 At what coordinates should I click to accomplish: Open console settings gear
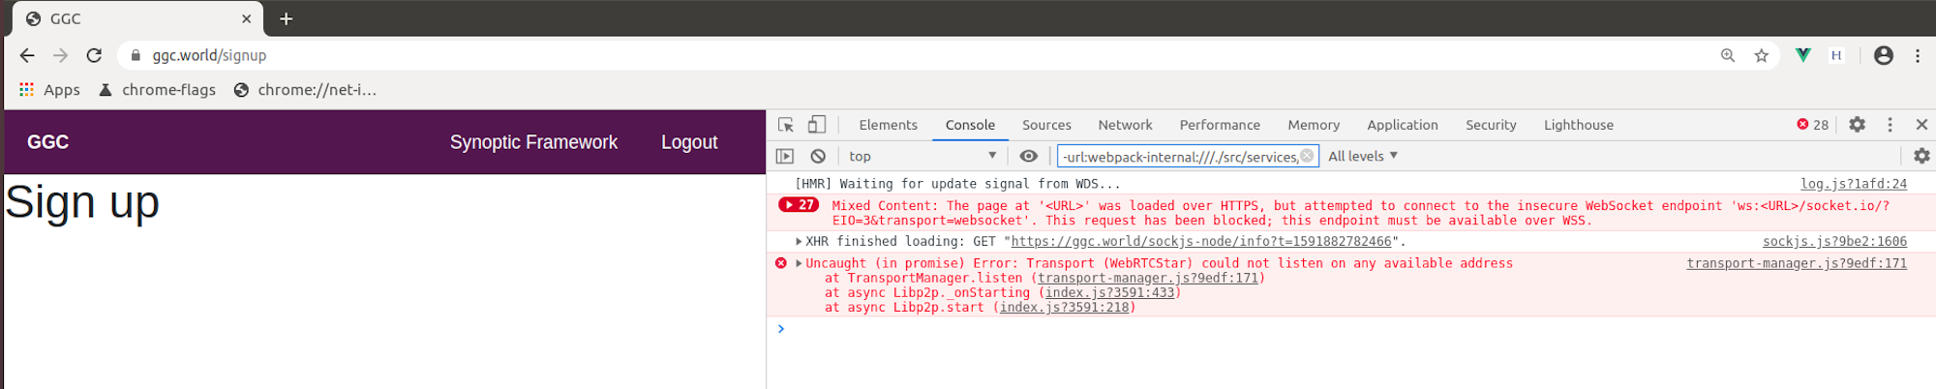point(1921,156)
